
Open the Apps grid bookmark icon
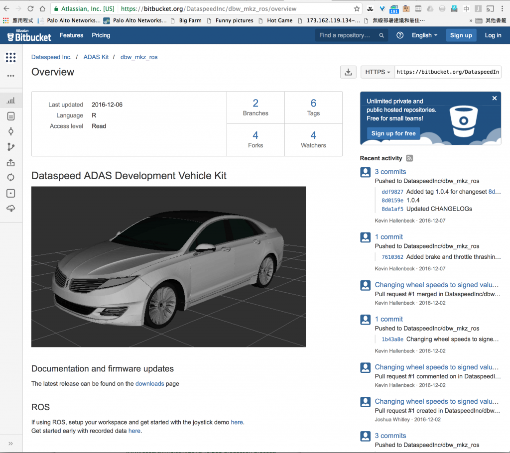click(5, 21)
